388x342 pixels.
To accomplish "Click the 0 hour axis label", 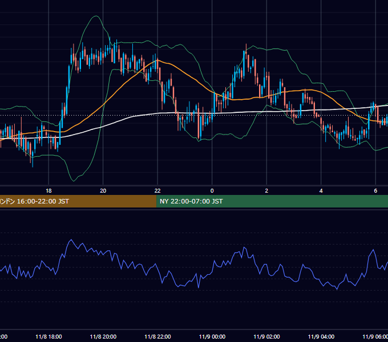I will (x=212, y=191).
